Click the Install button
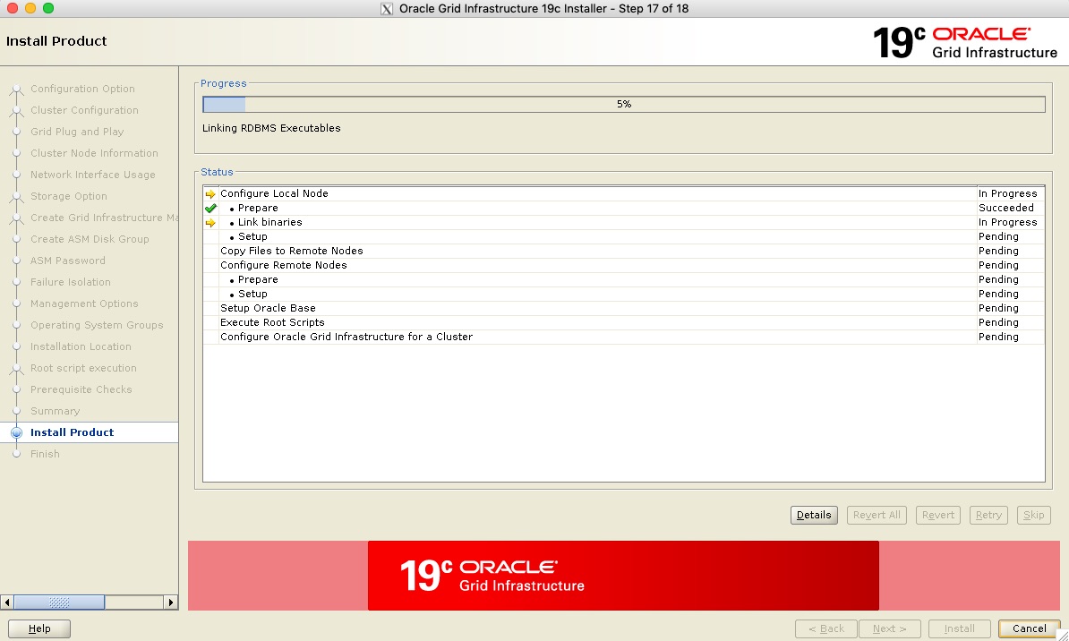The height and width of the screenshot is (641, 1069). tap(959, 628)
